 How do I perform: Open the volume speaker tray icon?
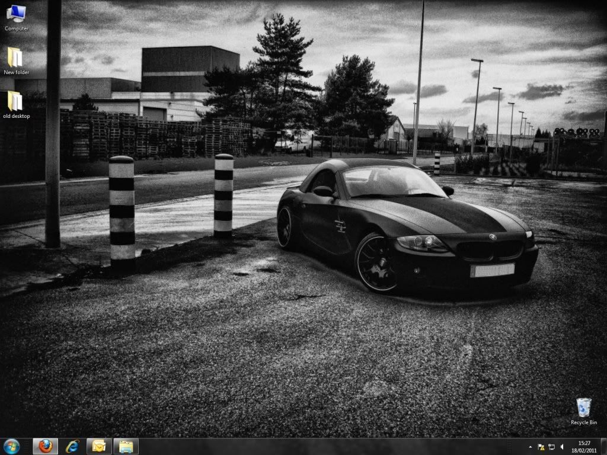coord(562,447)
